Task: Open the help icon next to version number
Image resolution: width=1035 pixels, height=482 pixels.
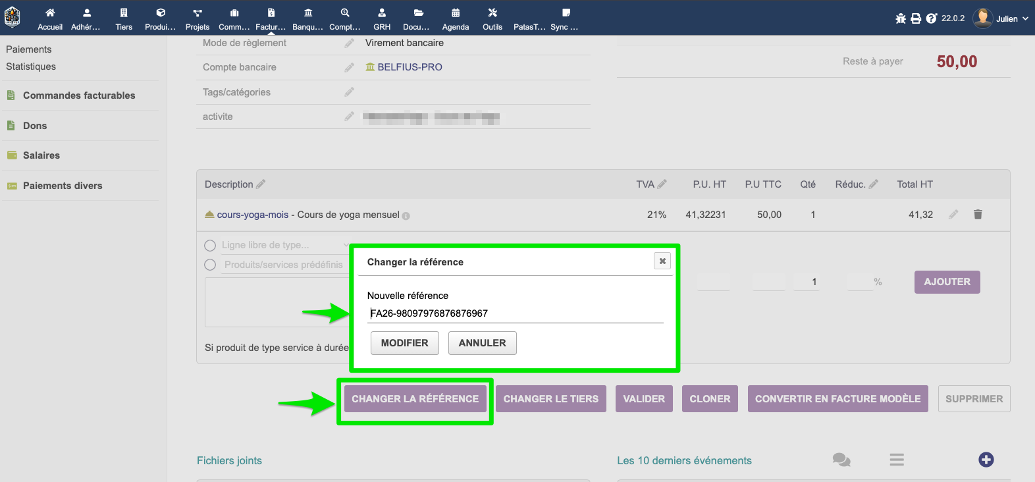Action: pos(932,18)
